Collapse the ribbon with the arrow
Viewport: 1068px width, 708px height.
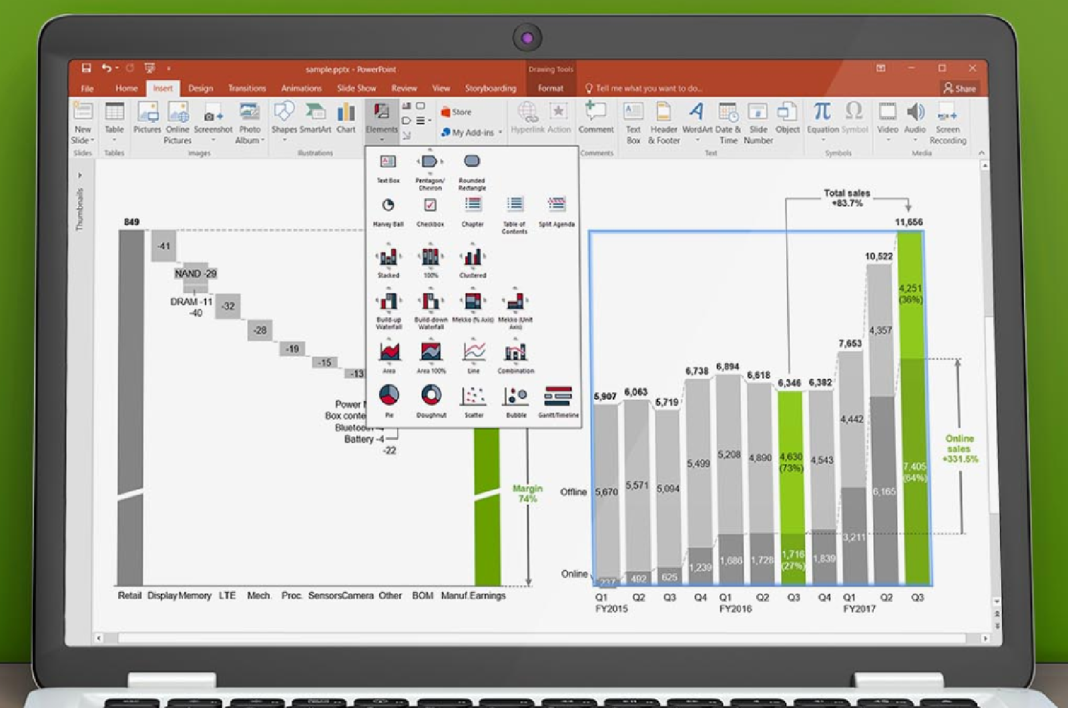click(981, 153)
